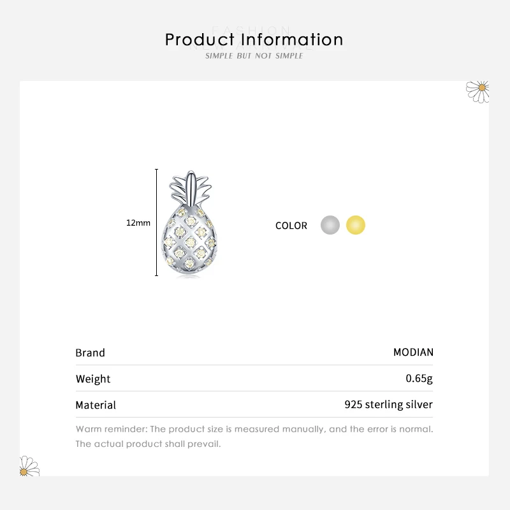
Task: Select the silver color swatch
Action: (x=330, y=225)
